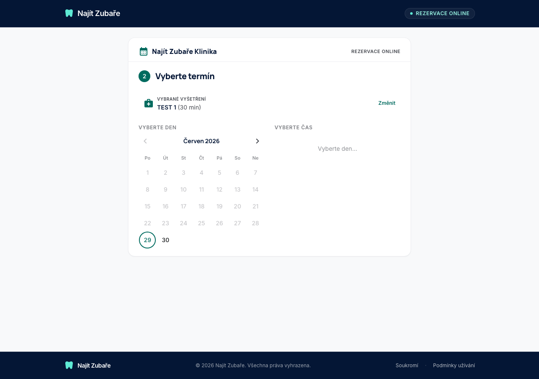The image size is (539, 379).
Task: Click the Rezervace Online header badge
Action: [x=440, y=13]
